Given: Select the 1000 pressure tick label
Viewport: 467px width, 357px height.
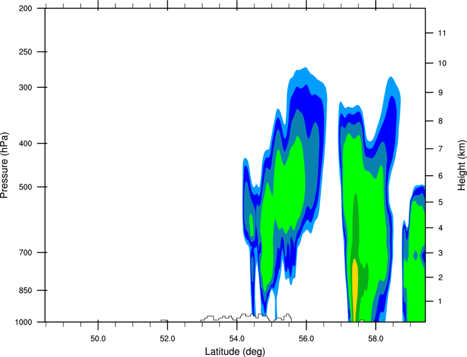Looking at the screenshot, I should (x=24, y=322).
